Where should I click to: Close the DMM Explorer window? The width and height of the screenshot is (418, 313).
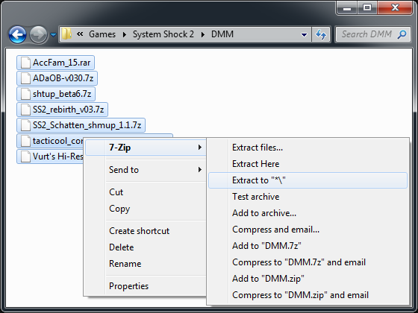tap(395, 7)
